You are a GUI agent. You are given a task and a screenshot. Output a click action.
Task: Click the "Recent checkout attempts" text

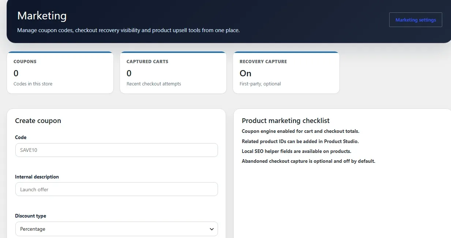154,84
